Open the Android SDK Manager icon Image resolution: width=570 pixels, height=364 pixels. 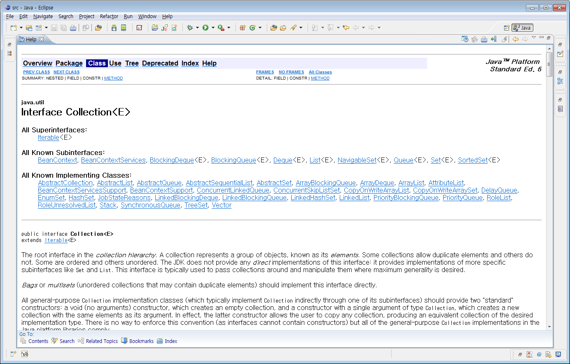click(114, 28)
